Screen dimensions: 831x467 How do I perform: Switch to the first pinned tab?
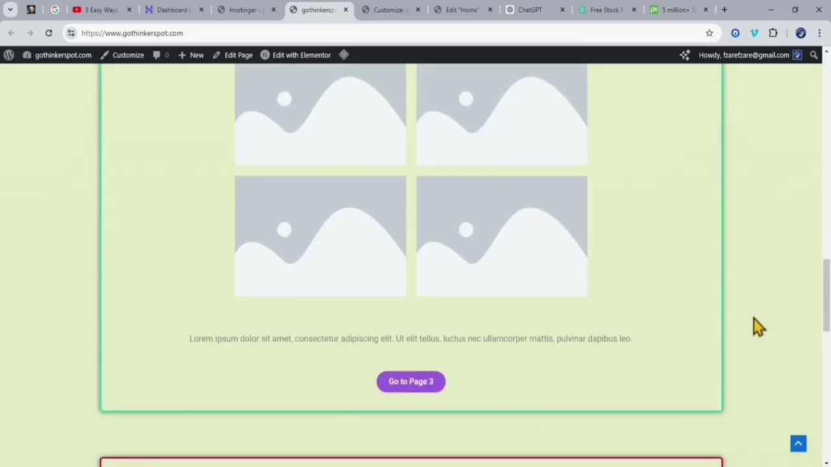(31, 10)
